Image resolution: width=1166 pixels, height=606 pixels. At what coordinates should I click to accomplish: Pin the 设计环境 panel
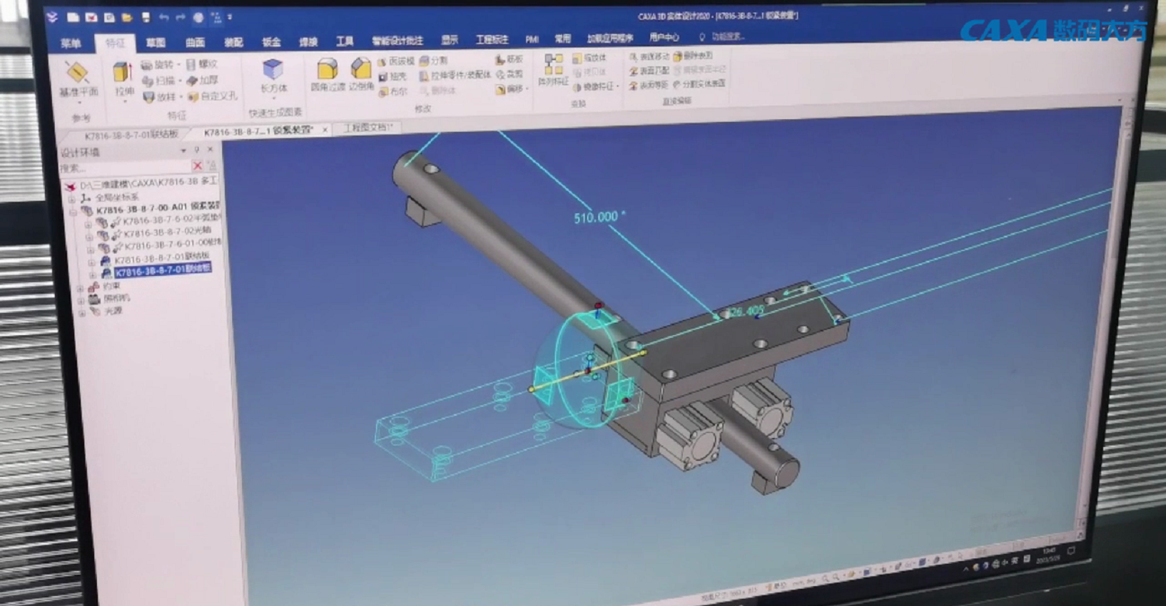197,150
